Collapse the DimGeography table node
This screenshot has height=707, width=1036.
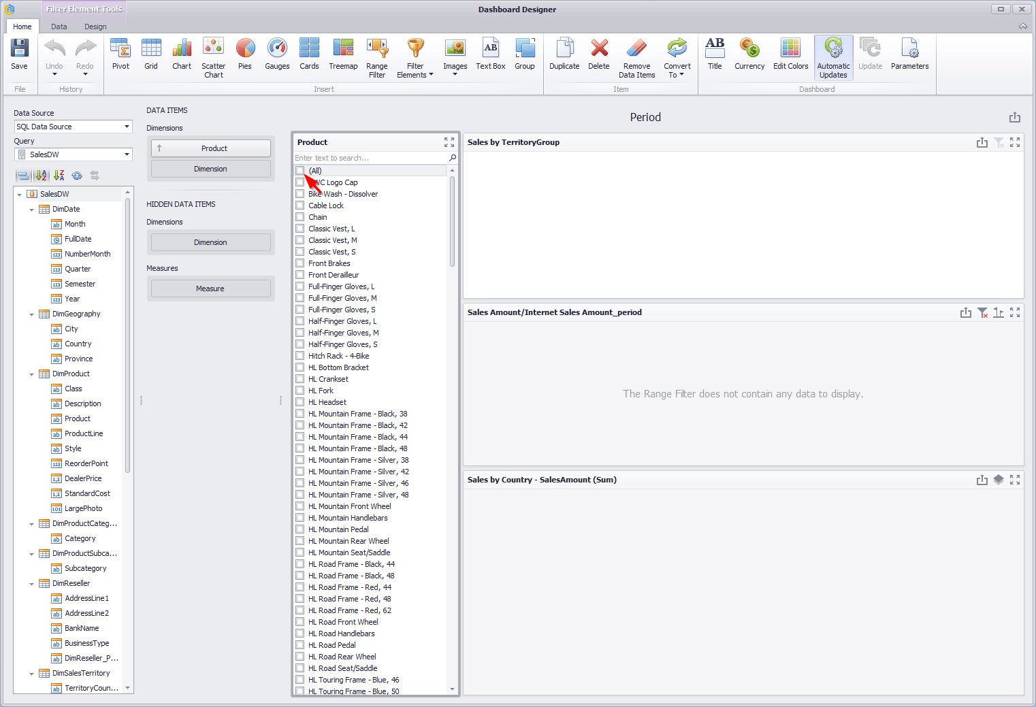(x=31, y=314)
